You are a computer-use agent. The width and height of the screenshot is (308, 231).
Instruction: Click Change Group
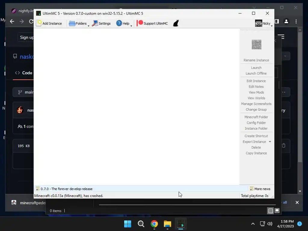pos(256,109)
